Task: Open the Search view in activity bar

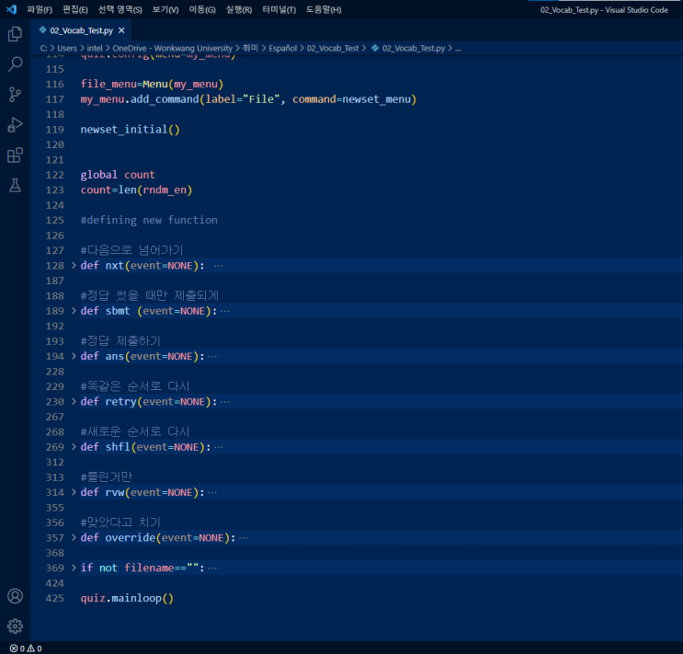Action: pyautogui.click(x=15, y=64)
